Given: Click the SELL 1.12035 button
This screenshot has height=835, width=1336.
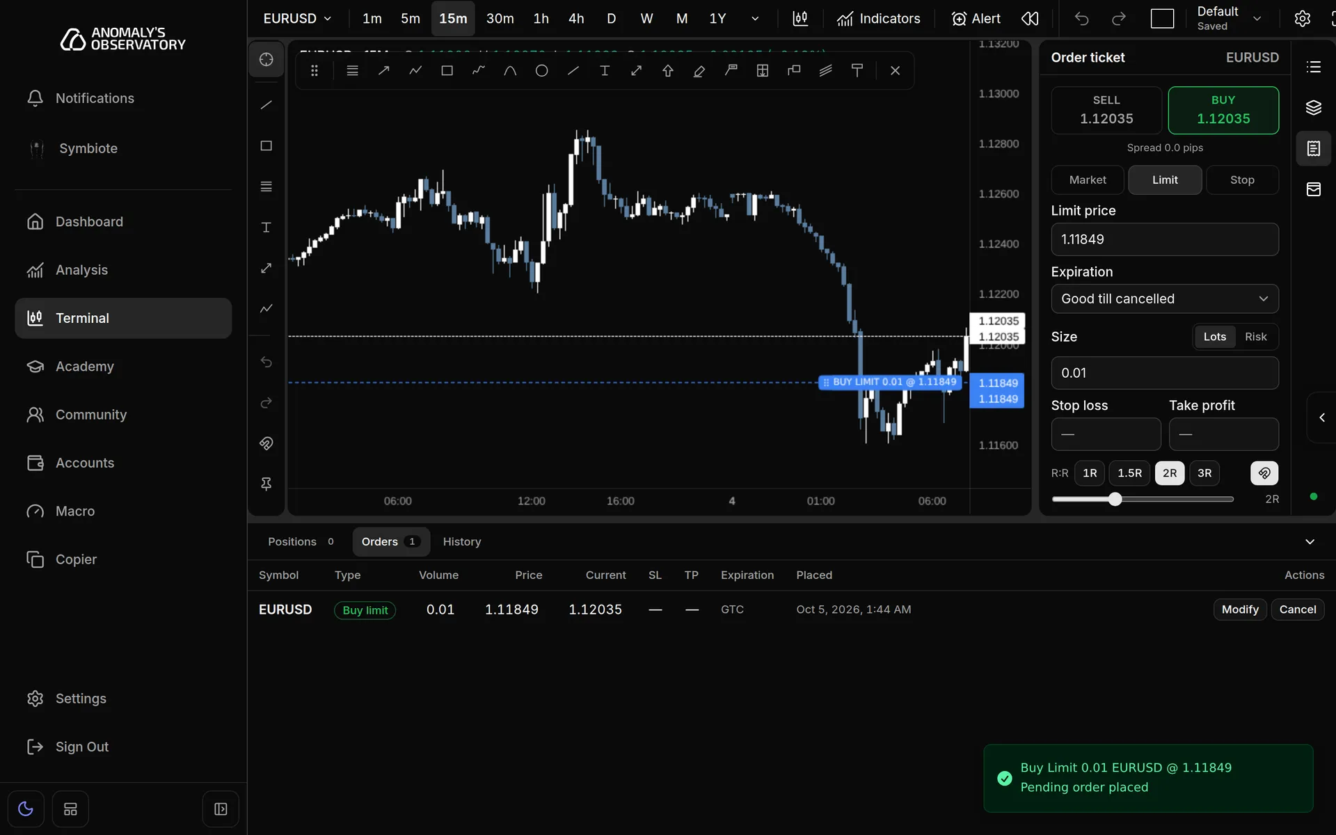Looking at the screenshot, I should (x=1106, y=110).
